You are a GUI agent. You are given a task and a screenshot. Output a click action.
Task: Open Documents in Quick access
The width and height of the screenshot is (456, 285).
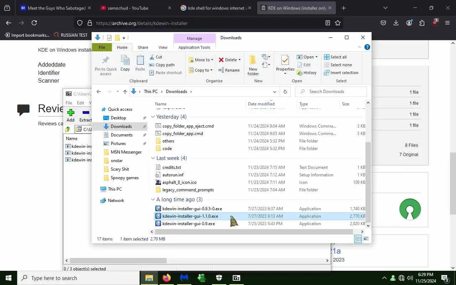[121, 135]
